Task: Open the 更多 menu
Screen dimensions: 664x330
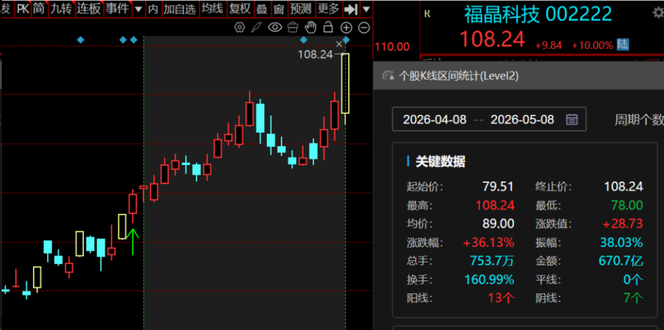Action: 328,8
